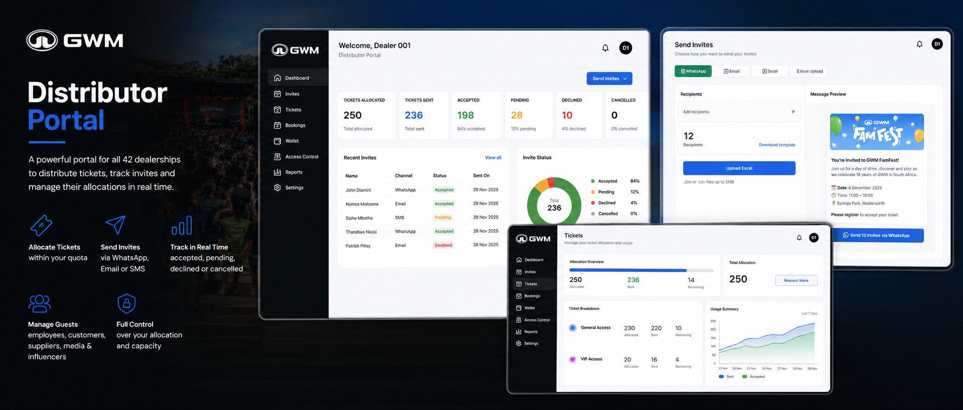
Task: Click the Manage Guests people icon
Action: (x=40, y=303)
